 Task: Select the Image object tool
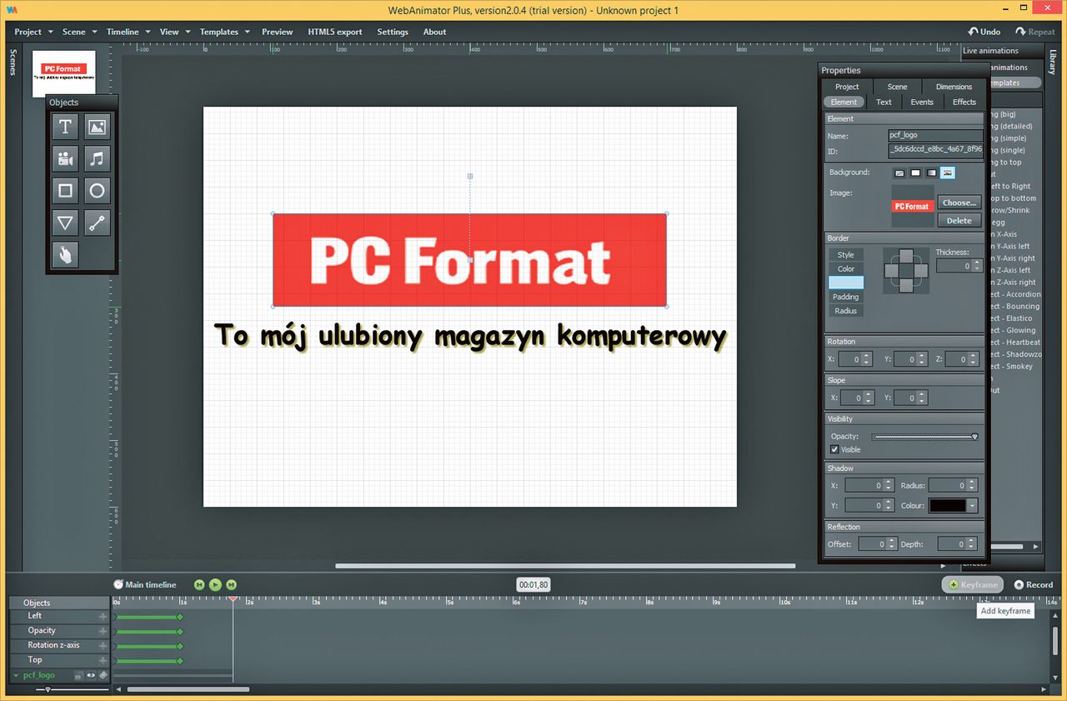pos(97,127)
